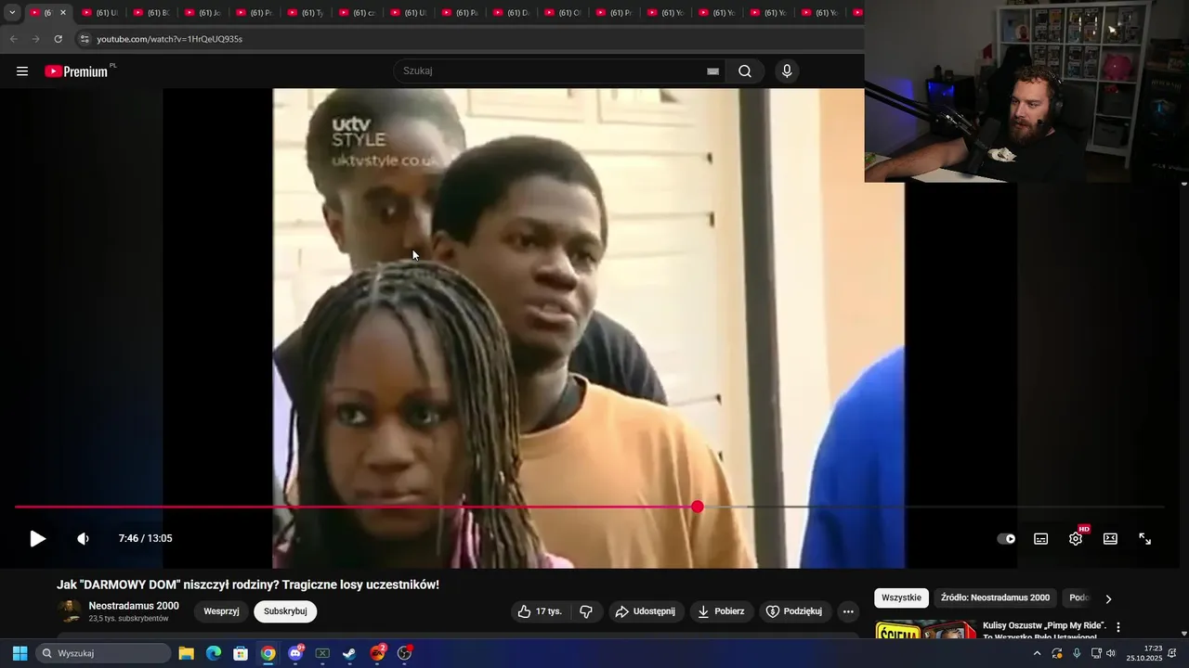Click the tray microphone indicator icon
The image size is (1189, 668).
click(1077, 653)
